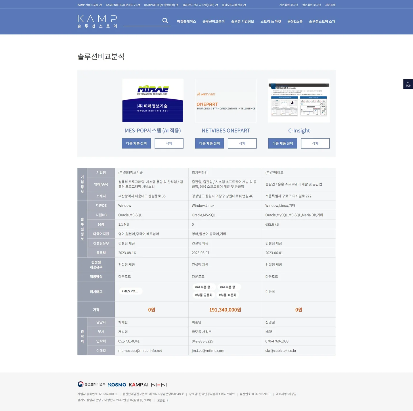Click the 플랫폼 사업부 department cell
Viewport: 413px width, 411px height.
coord(202,332)
